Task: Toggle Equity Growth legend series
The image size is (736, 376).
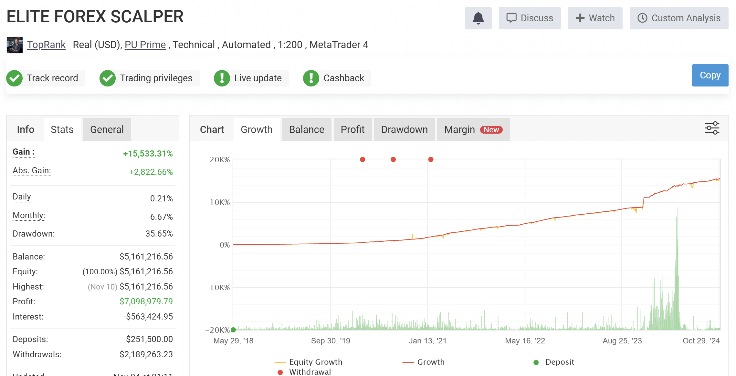Action: coord(315,362)
